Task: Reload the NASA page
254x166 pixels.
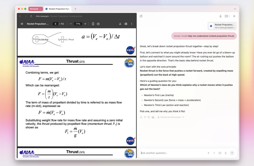Action: click(x=31, y=16)
